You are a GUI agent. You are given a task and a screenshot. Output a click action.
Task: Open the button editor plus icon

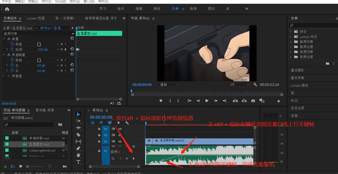pos(278,101)
